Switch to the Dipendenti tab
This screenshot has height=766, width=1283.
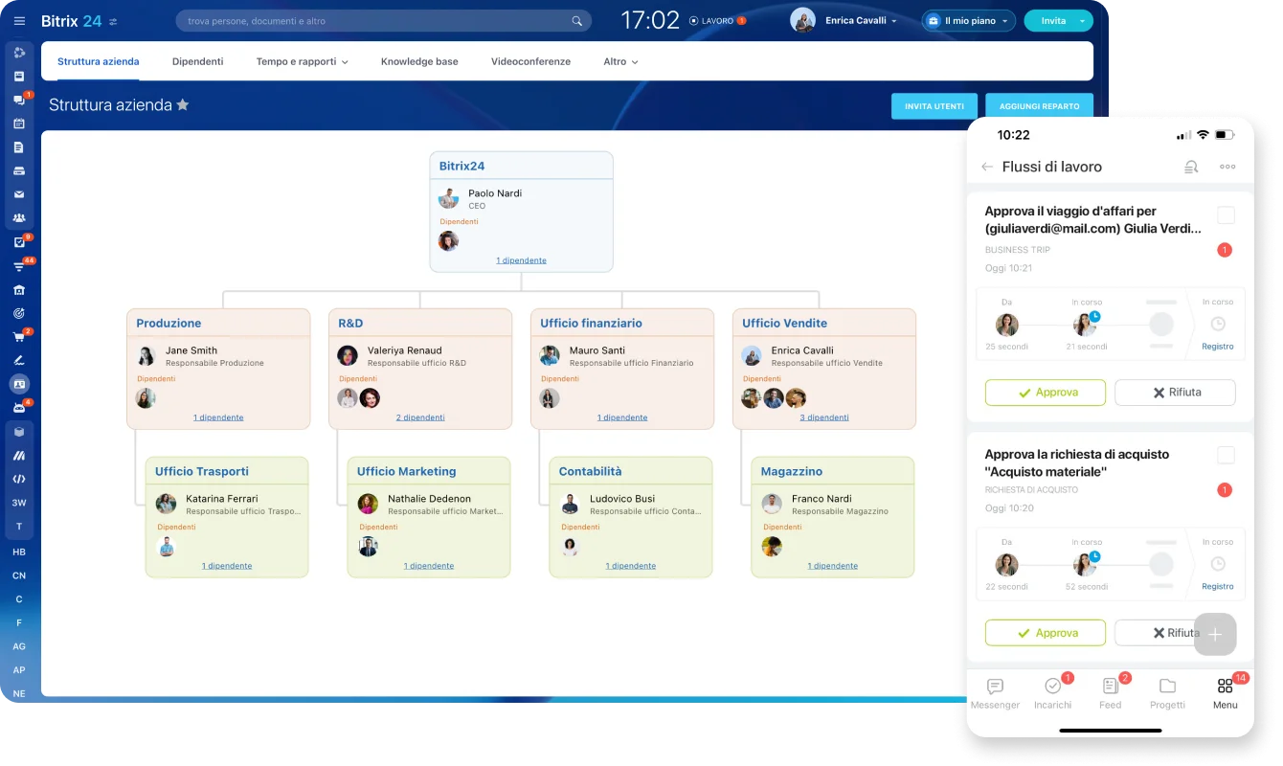point(197,61)
